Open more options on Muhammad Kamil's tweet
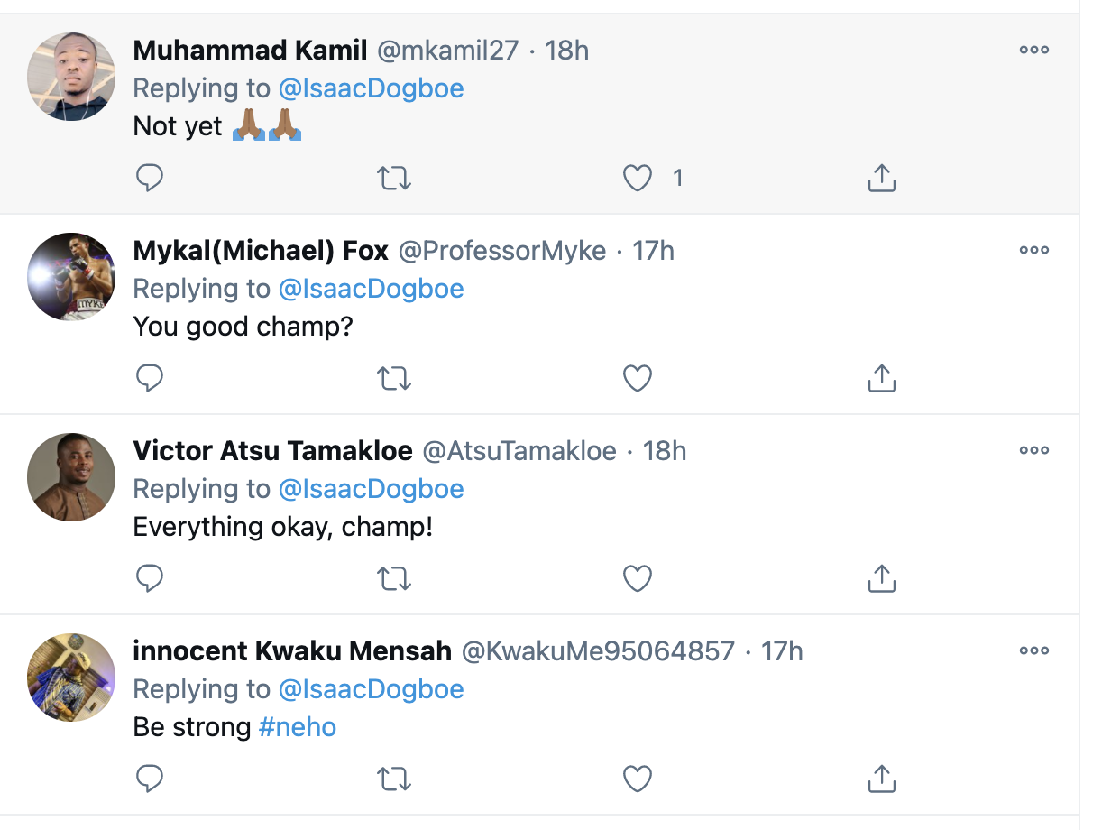This screenshot has height=830, width=1093. (1033, 51)
